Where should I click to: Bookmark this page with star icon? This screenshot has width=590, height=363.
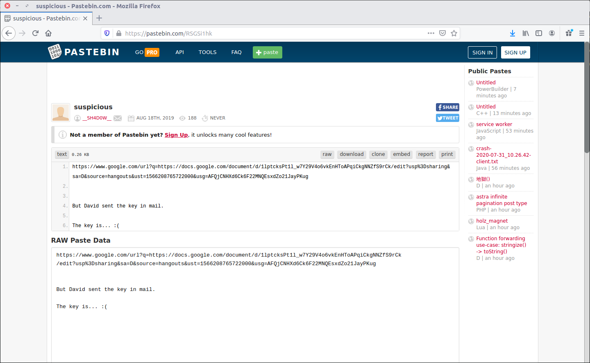click(454, 33)
